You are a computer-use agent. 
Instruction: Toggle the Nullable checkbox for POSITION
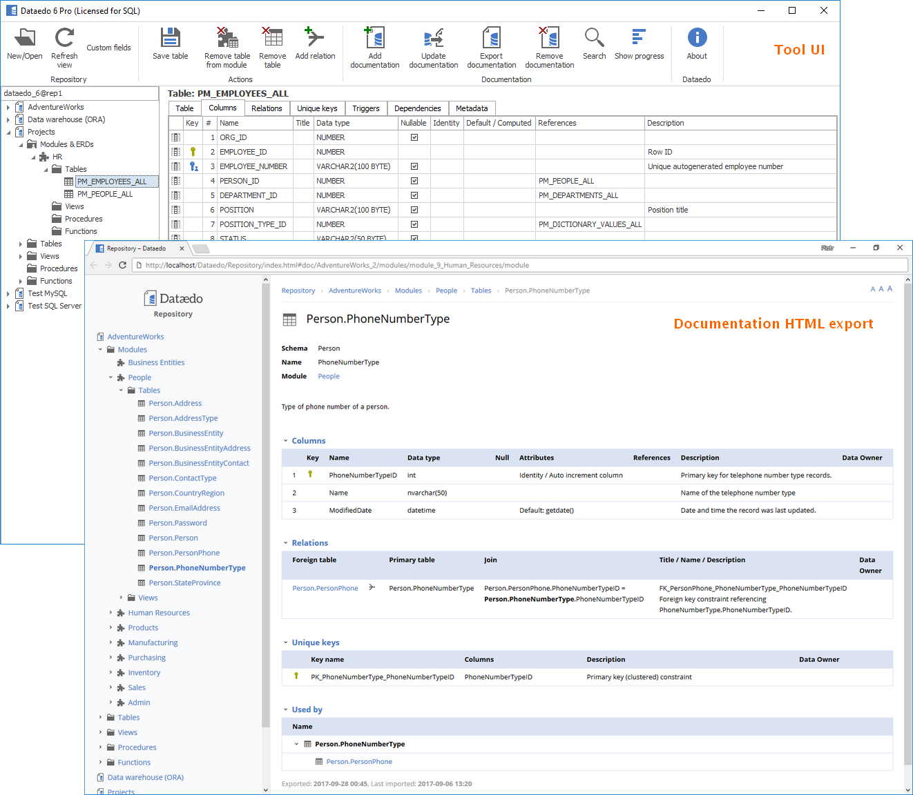[414, 210]
